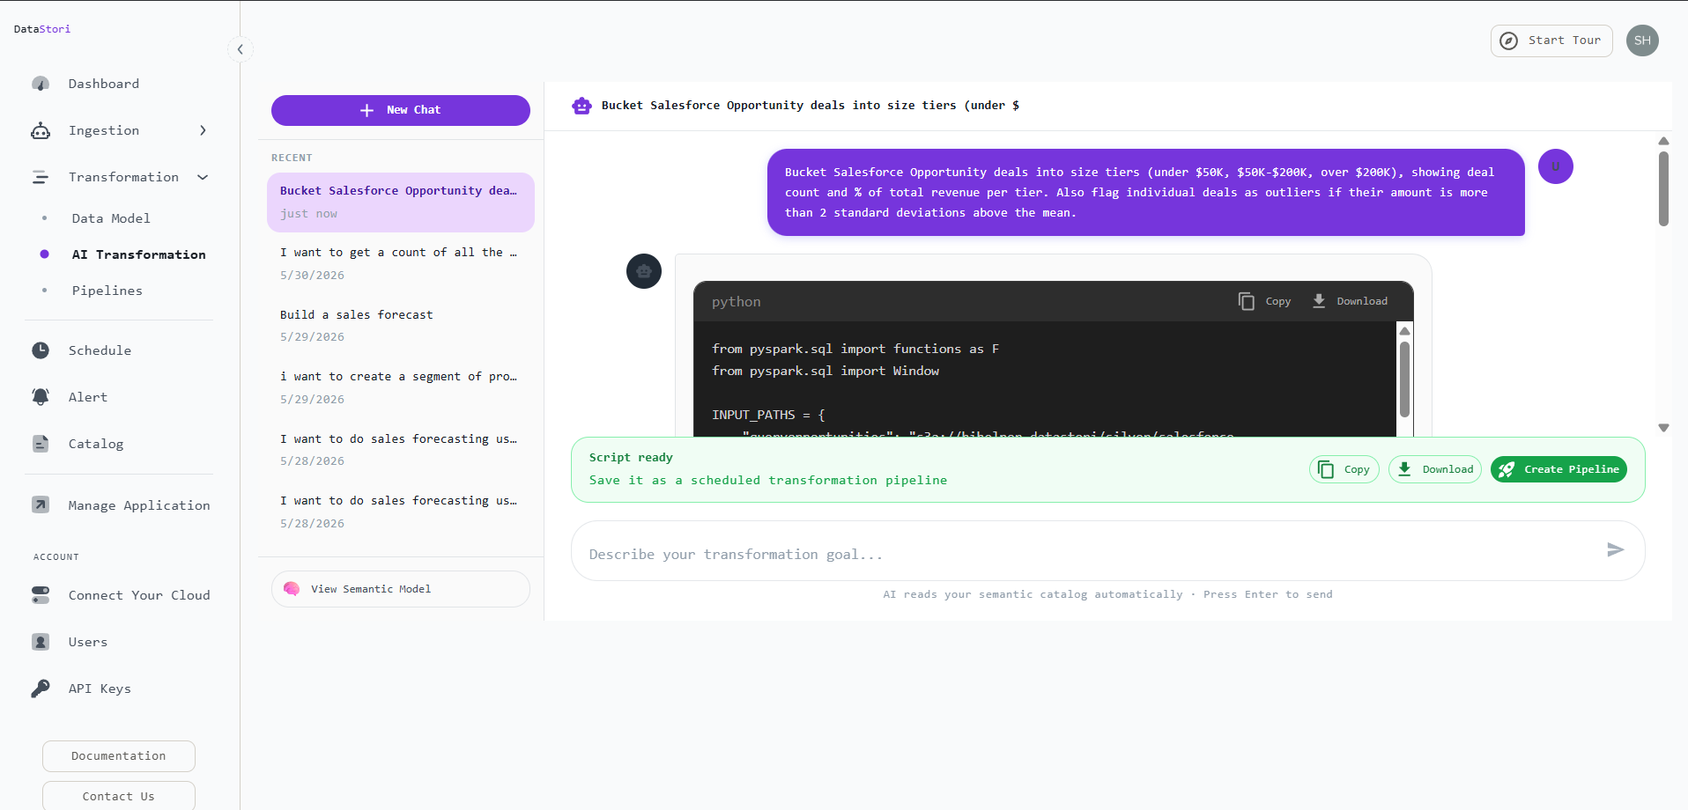Image resolution: width=1688 pixels, height=810 pixels.
Task: Click the chat scrollbar up arrow
Action: point(1663,141)
